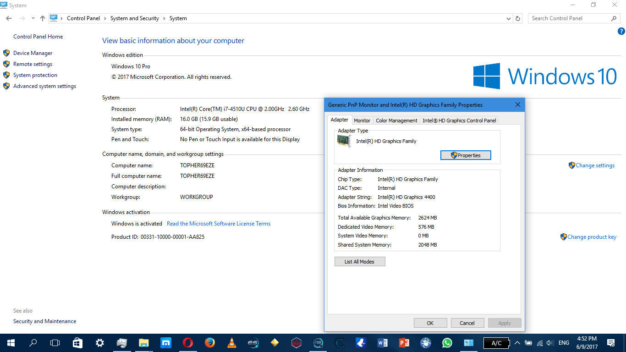The width and height of the screenshot is (626, 352).
Task: Select computer name TOPHER69EZE
Action: (x=197, y=165)
